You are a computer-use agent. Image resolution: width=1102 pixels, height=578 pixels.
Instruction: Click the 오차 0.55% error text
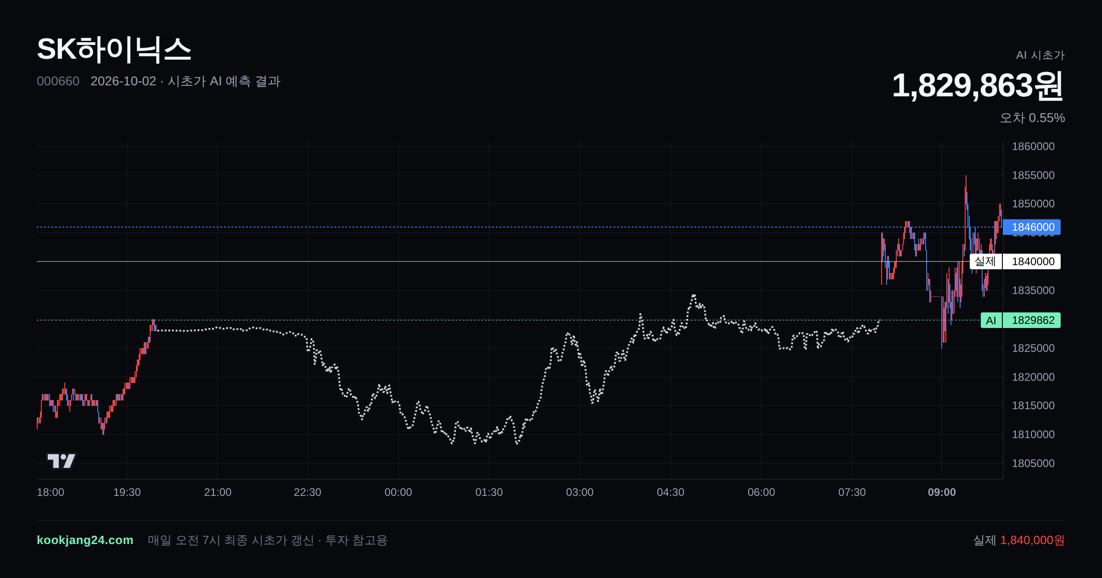click(x=1032, y=118)
